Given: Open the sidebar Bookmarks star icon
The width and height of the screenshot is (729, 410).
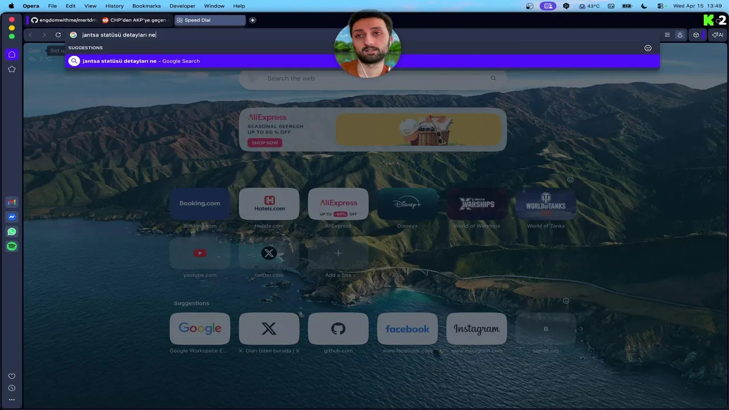Looking at the screenshot, I should click(x=11, y=69).
